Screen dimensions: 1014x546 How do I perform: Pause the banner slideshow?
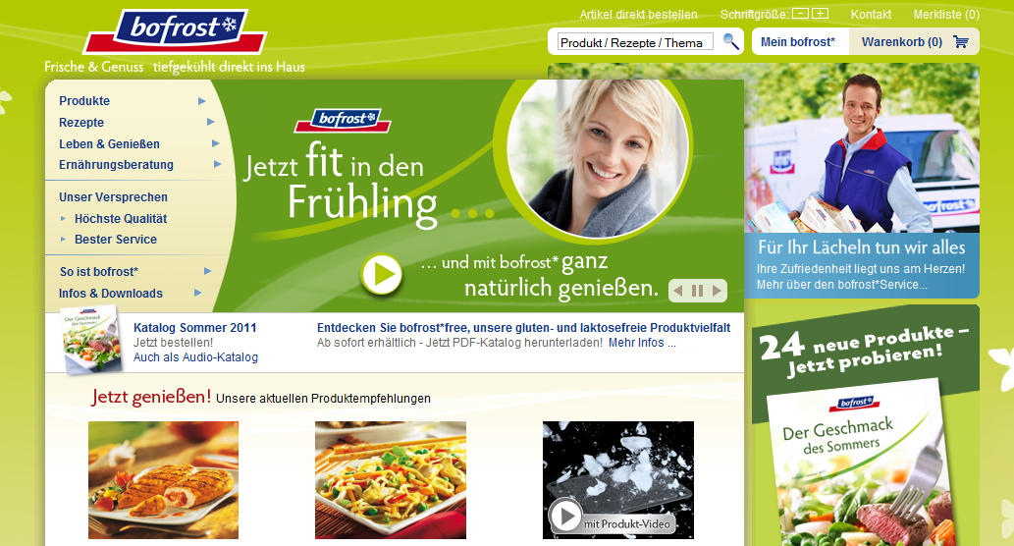click(697, 291)
